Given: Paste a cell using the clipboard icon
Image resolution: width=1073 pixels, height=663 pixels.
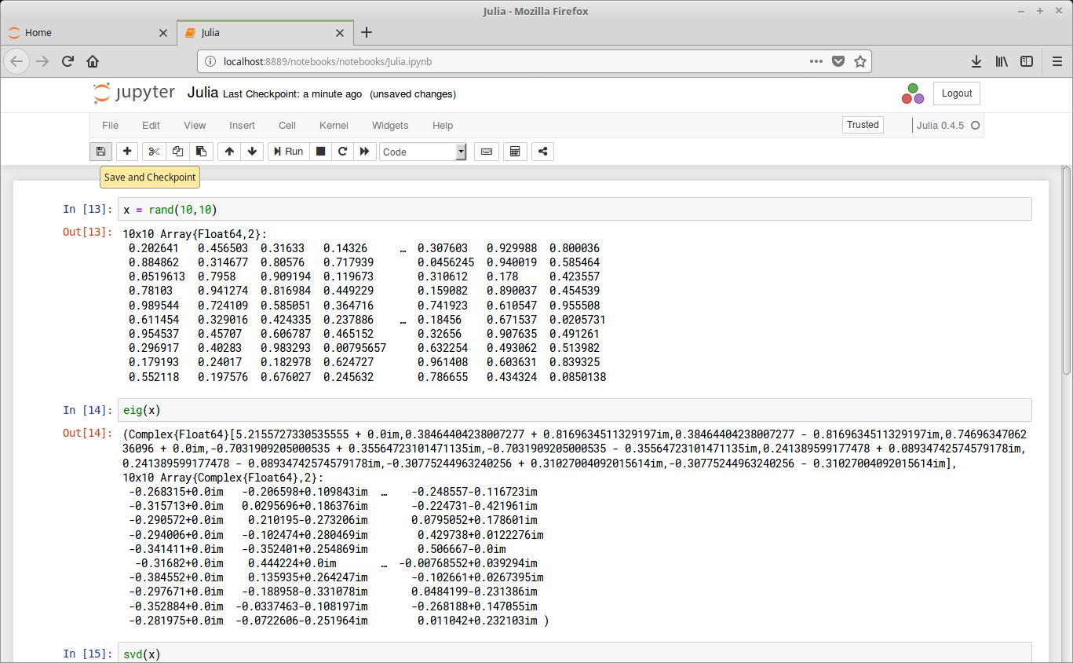Looking at the screenshot, I should pyautogui.click(x=201, y=151).
